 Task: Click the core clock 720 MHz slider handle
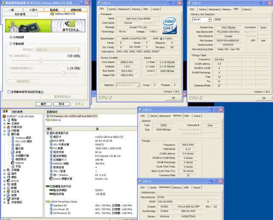[x=41, y=61]
